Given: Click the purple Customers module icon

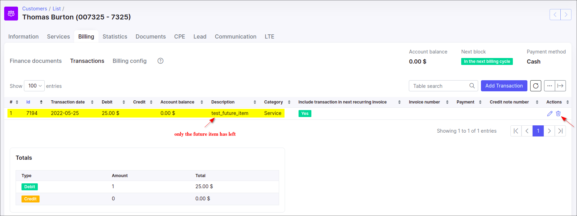Looking at the screenshot, I should click(x=11, y=14).
